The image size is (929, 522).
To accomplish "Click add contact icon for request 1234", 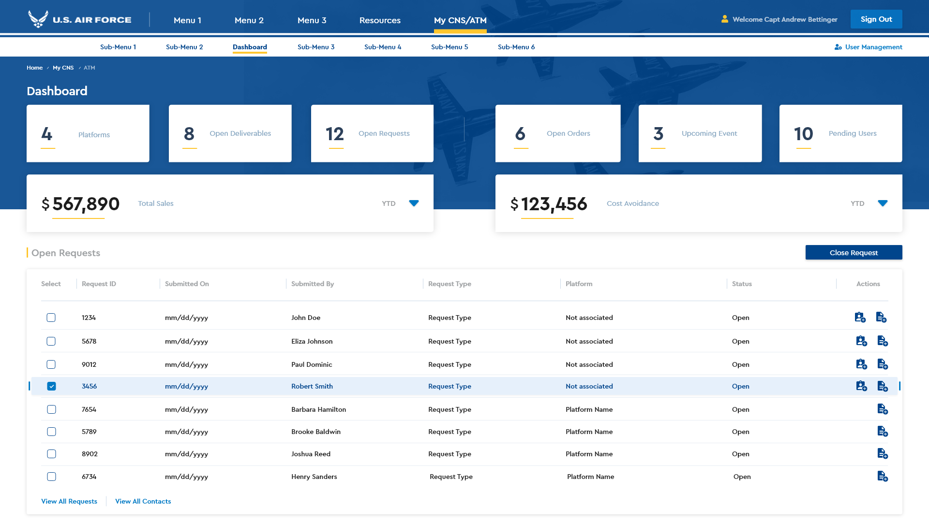I will tap(860, 317).
